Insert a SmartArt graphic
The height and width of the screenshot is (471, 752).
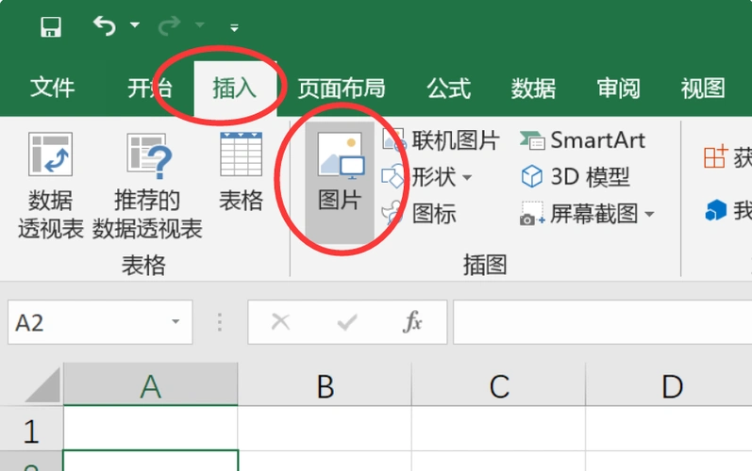pyautogui.click(x=582, y=140)
